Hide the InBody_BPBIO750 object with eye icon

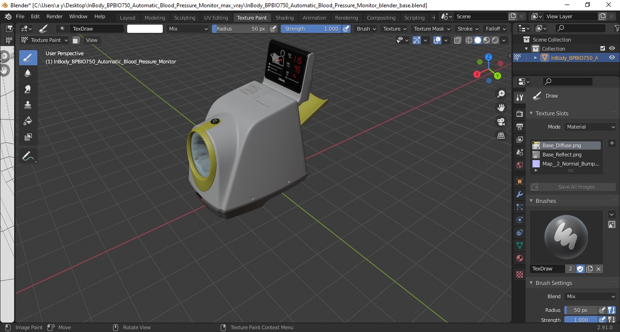(x=612, y=57)
